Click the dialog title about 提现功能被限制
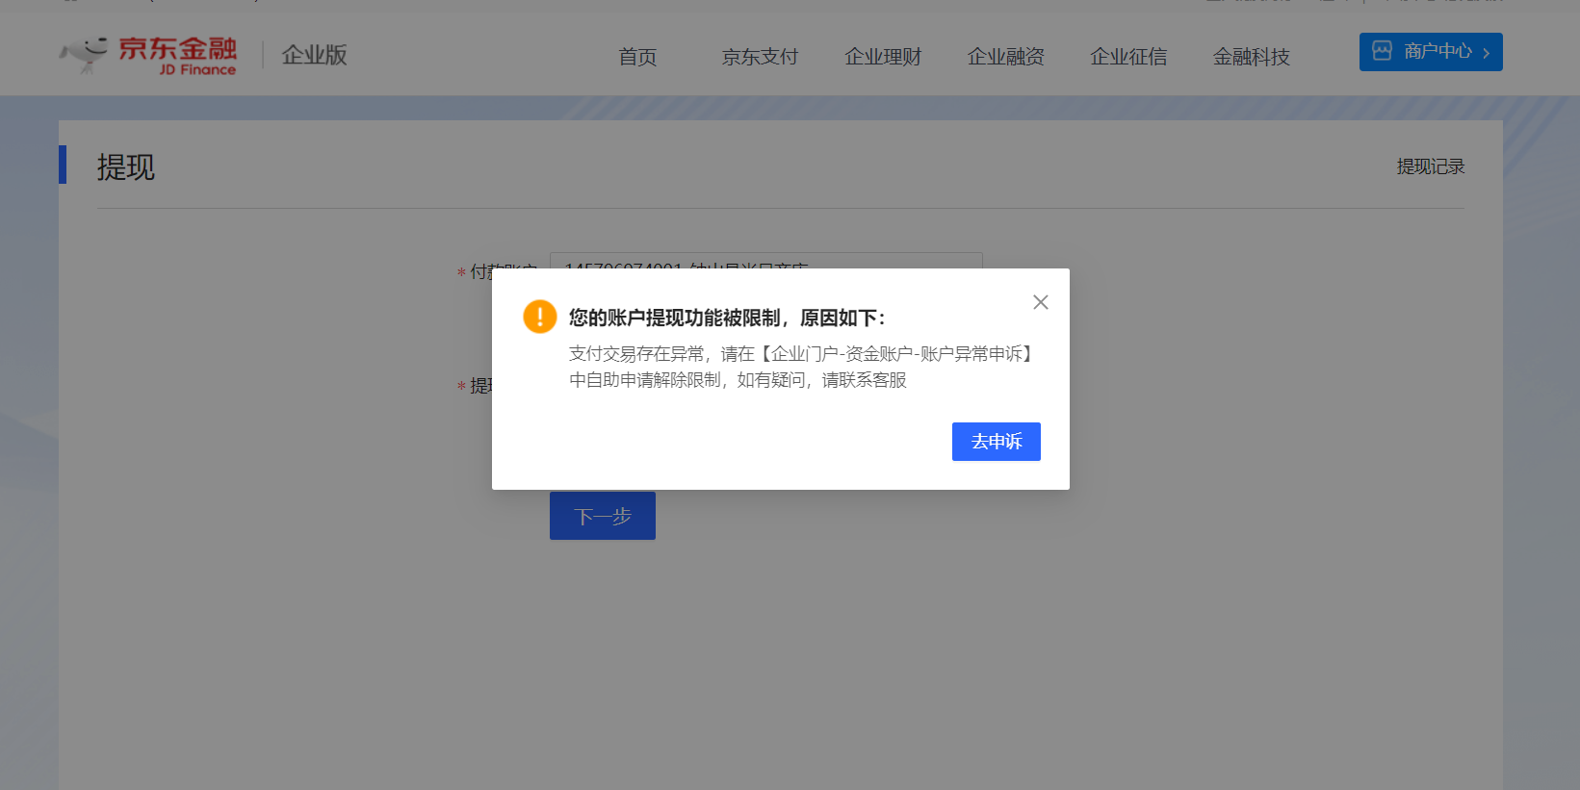Image resolution: width=1580 pixels, height=790 pixels. (726, 318)
